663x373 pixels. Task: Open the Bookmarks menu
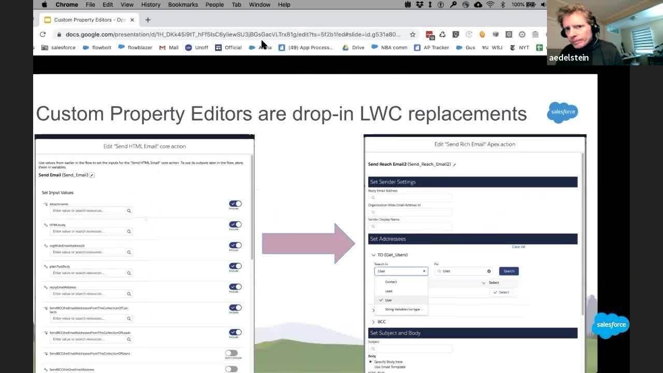183,5
